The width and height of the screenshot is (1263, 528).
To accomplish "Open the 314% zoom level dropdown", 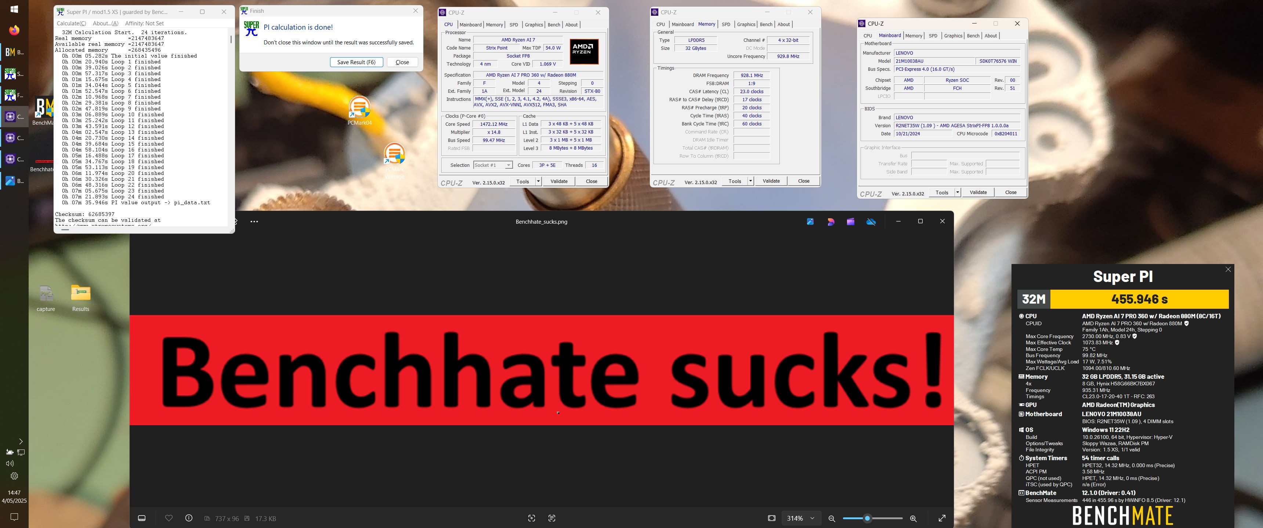I will point(801,518).
